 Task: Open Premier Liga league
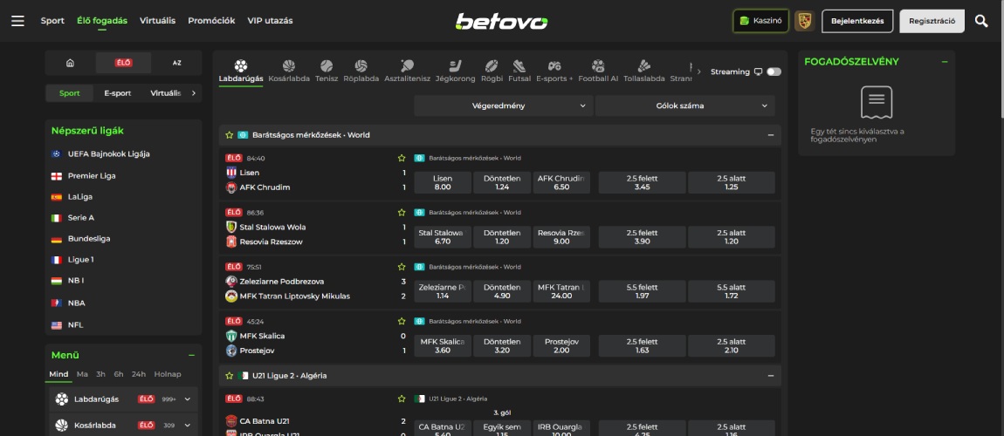click(92, 176)
